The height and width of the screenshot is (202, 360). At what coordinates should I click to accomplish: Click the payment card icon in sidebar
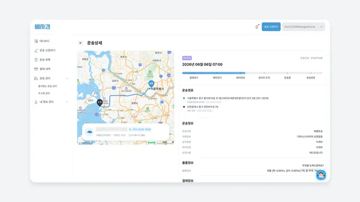click(x=36, y=69)
